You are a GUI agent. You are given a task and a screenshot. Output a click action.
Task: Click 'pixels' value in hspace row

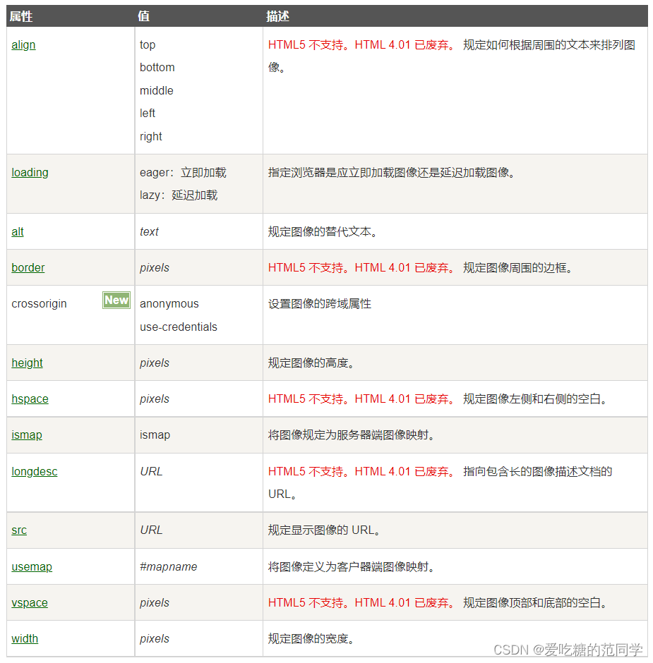(x=155, y=399)
